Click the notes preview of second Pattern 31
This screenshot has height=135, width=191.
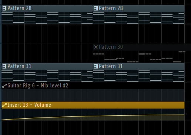click(138, 76)
